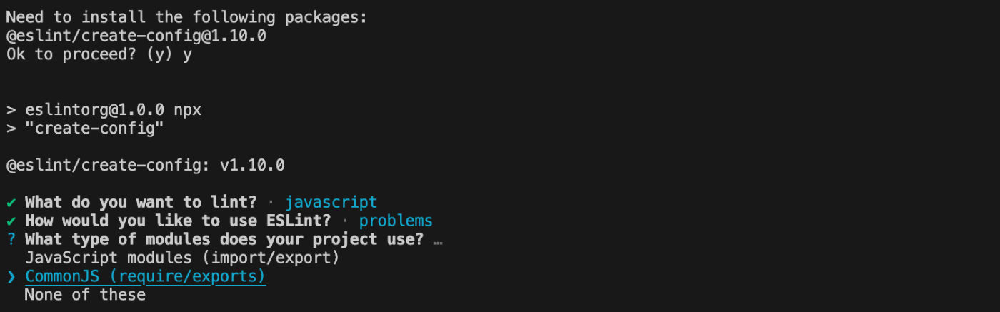Click the ellipsis after the modules question
1000x312 pixels.
(x=438, y=240)
